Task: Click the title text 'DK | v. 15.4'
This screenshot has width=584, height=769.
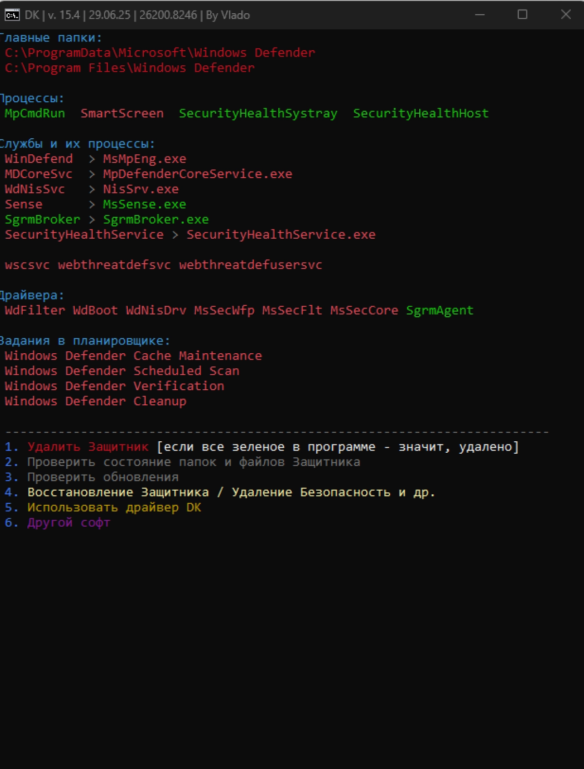Action: 52,15
